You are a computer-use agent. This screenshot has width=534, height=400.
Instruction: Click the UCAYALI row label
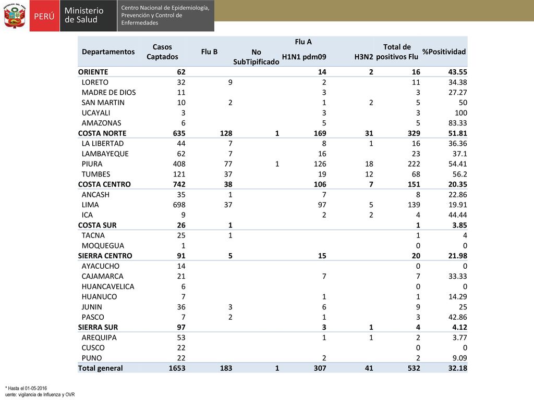click(96, 113)
